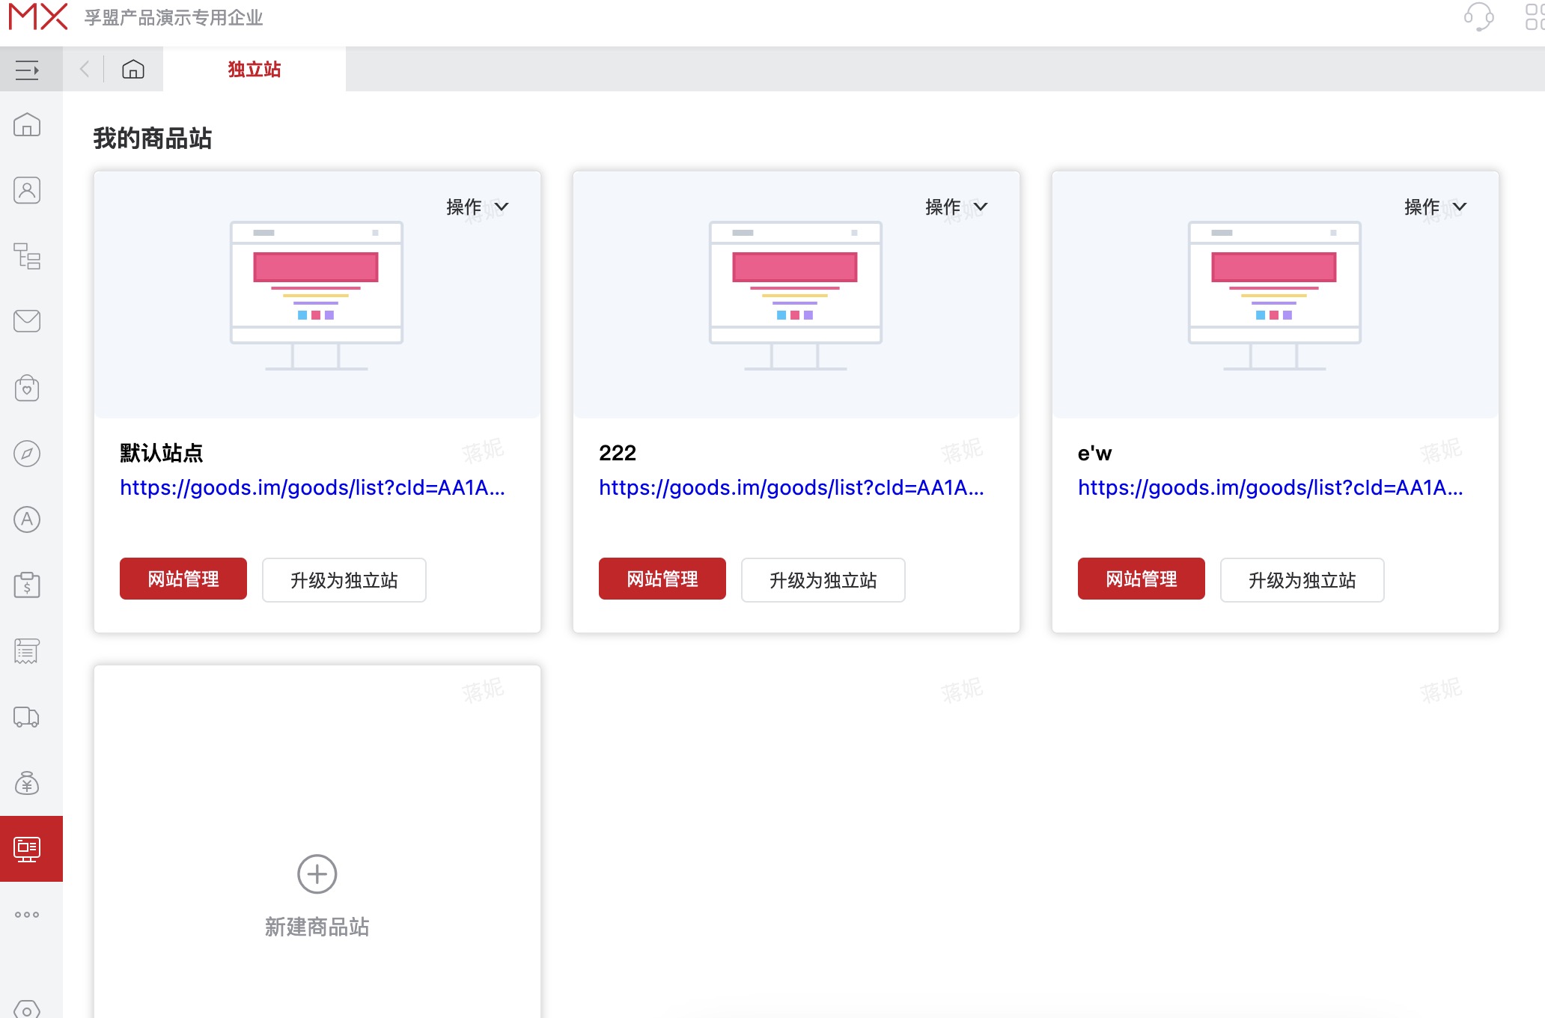The image size is (1545, 1018).
Task: Open the compass icon in the sidebar
Action: point(27,453)
